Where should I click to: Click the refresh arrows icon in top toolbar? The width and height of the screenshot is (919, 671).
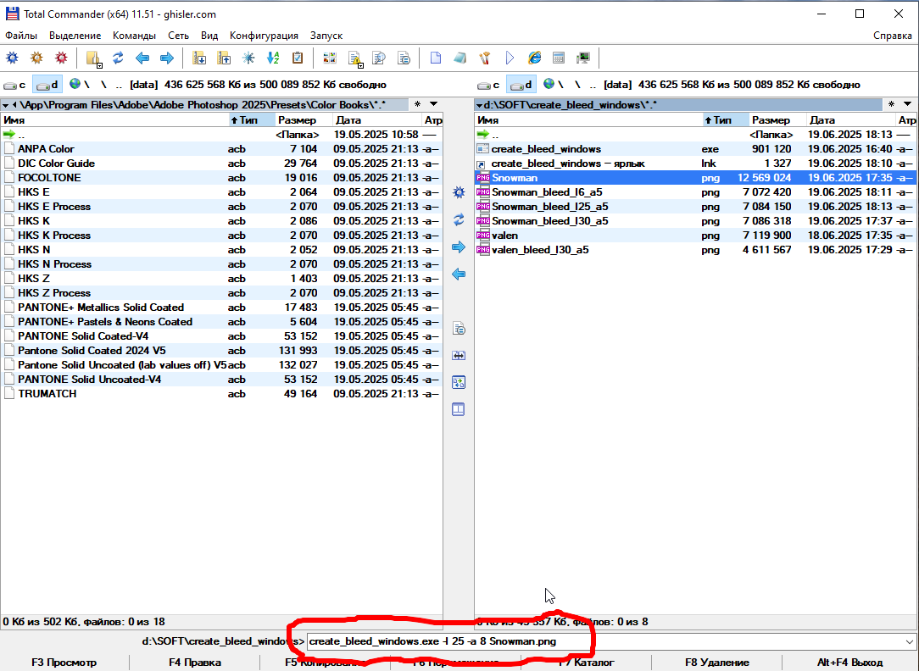118,58
